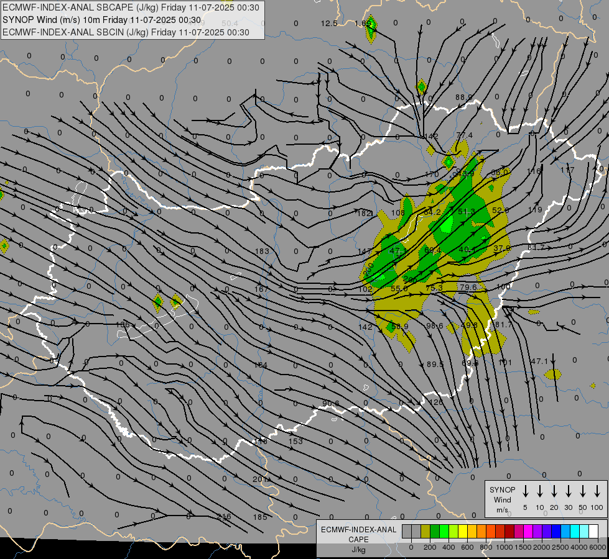The width and height of the screenshot is (609, 559).
Task: Select the olive CAPE legend swatch
Action: click(425, 531)
